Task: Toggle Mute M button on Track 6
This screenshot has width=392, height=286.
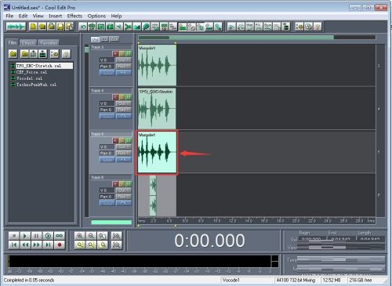Action: click(129, 184)
